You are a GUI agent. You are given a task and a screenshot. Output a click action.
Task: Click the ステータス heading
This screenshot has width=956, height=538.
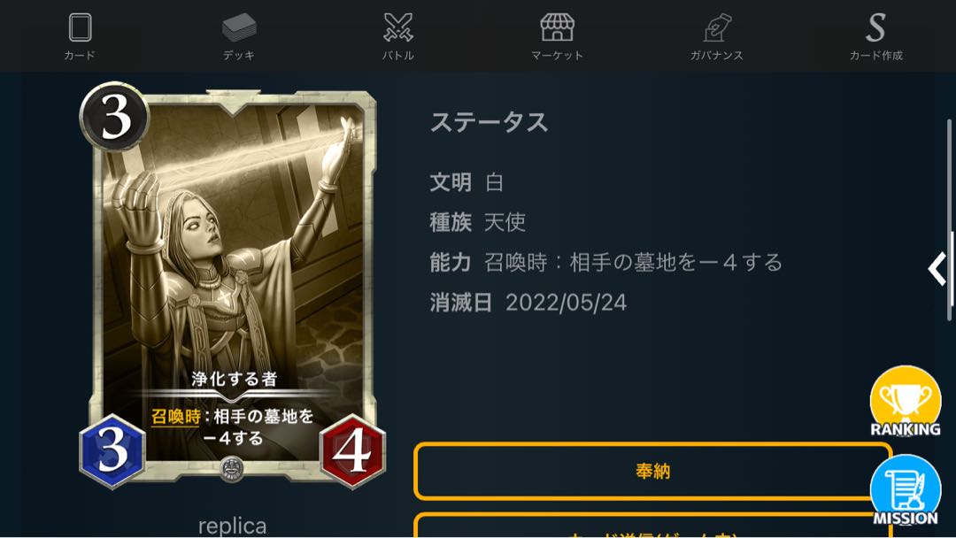490,122
